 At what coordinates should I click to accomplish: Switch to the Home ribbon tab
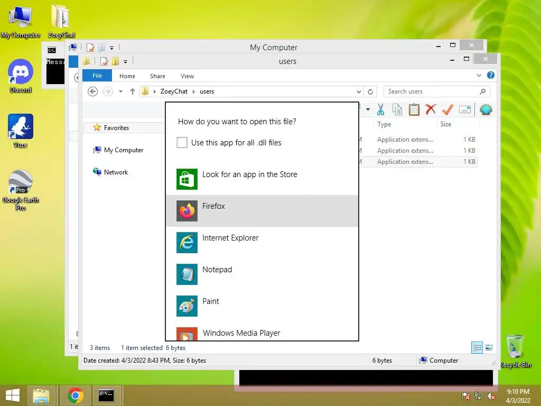(x=127, y=76)
